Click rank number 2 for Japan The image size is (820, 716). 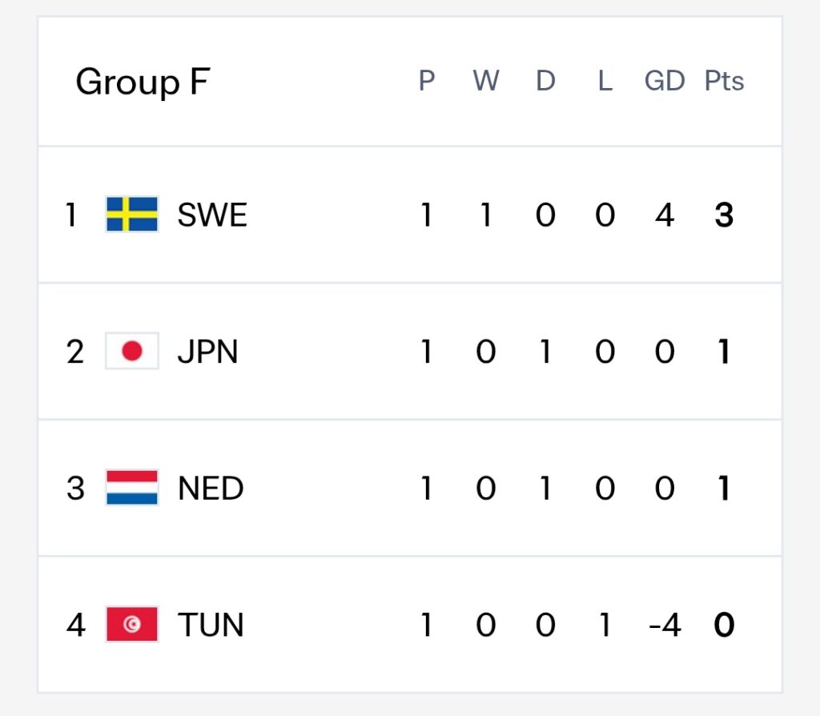tap(75, 352)
